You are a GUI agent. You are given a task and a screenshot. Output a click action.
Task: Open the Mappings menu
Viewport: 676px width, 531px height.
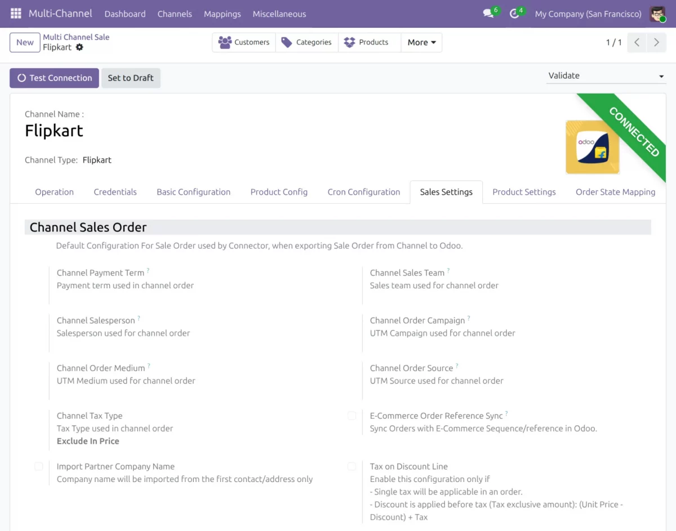click(x=222, y=14)
